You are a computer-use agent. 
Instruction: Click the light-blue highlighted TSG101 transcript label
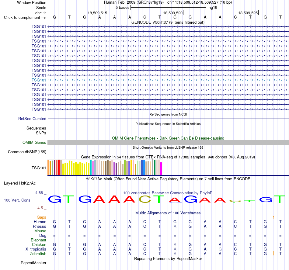point(39,80)
